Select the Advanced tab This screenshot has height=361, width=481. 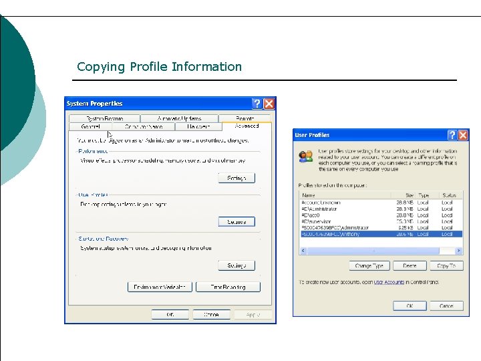click(247, 126)
